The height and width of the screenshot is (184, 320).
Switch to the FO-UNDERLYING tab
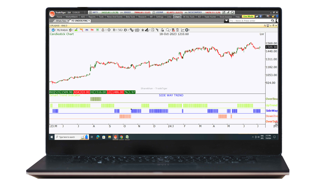(80, 21)
